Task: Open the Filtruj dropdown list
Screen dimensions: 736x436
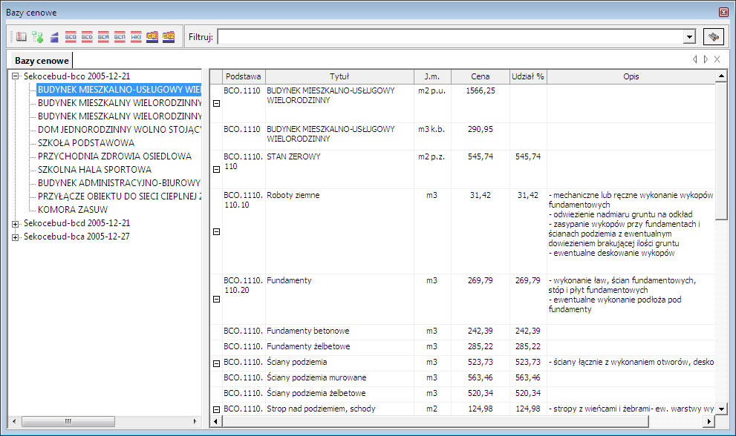Action: (689, 36)
